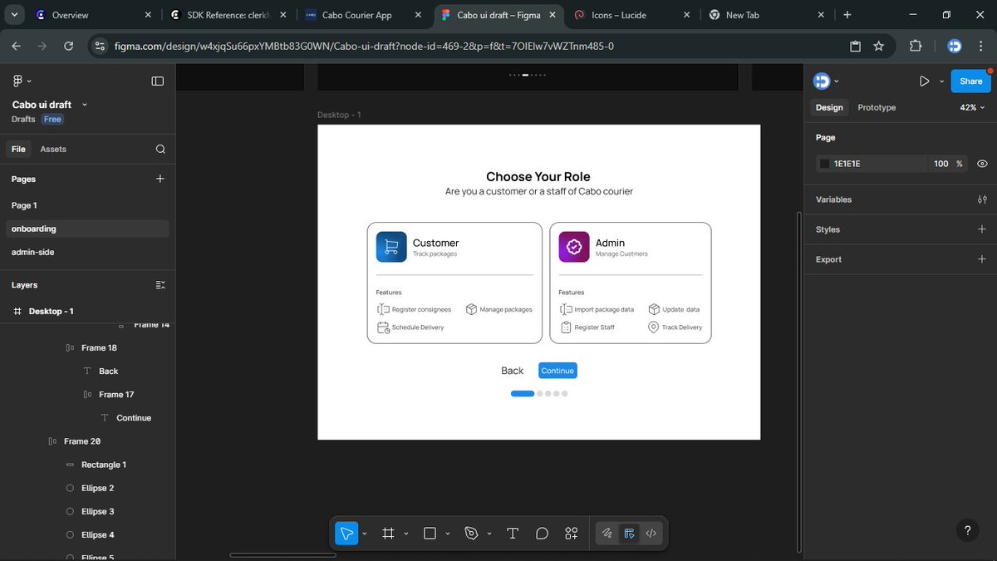Switch to the Cabo Courier App browser tab

click(364, 15)
